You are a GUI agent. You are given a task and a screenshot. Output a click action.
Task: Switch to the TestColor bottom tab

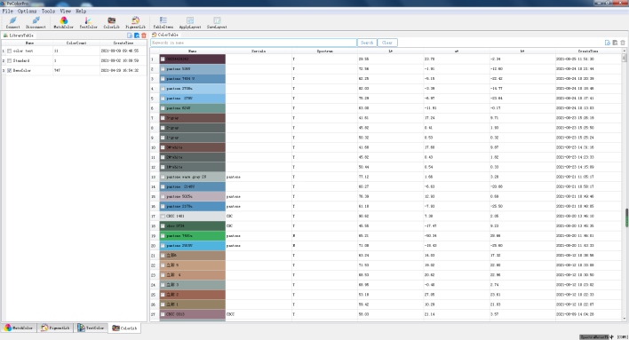[x=92, y=328]
